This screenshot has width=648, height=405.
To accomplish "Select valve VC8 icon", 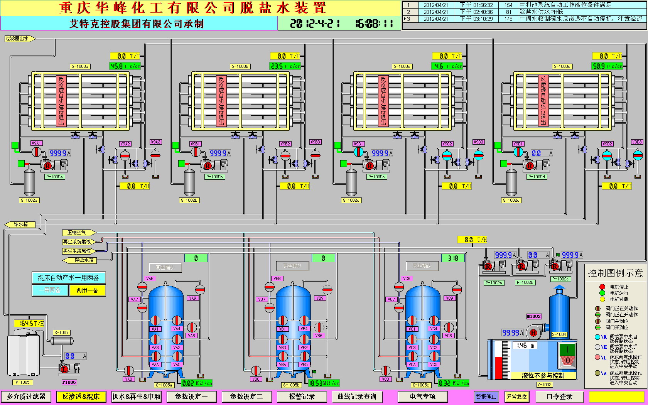I will [x=385, y=370].
